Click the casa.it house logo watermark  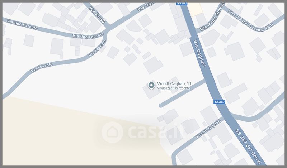click(112, 132)
